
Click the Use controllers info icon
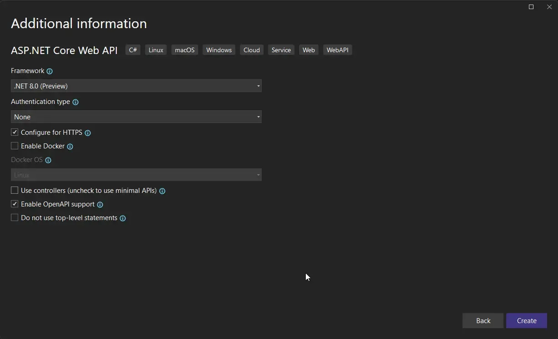pyautogui.click(x=162, y=191)
